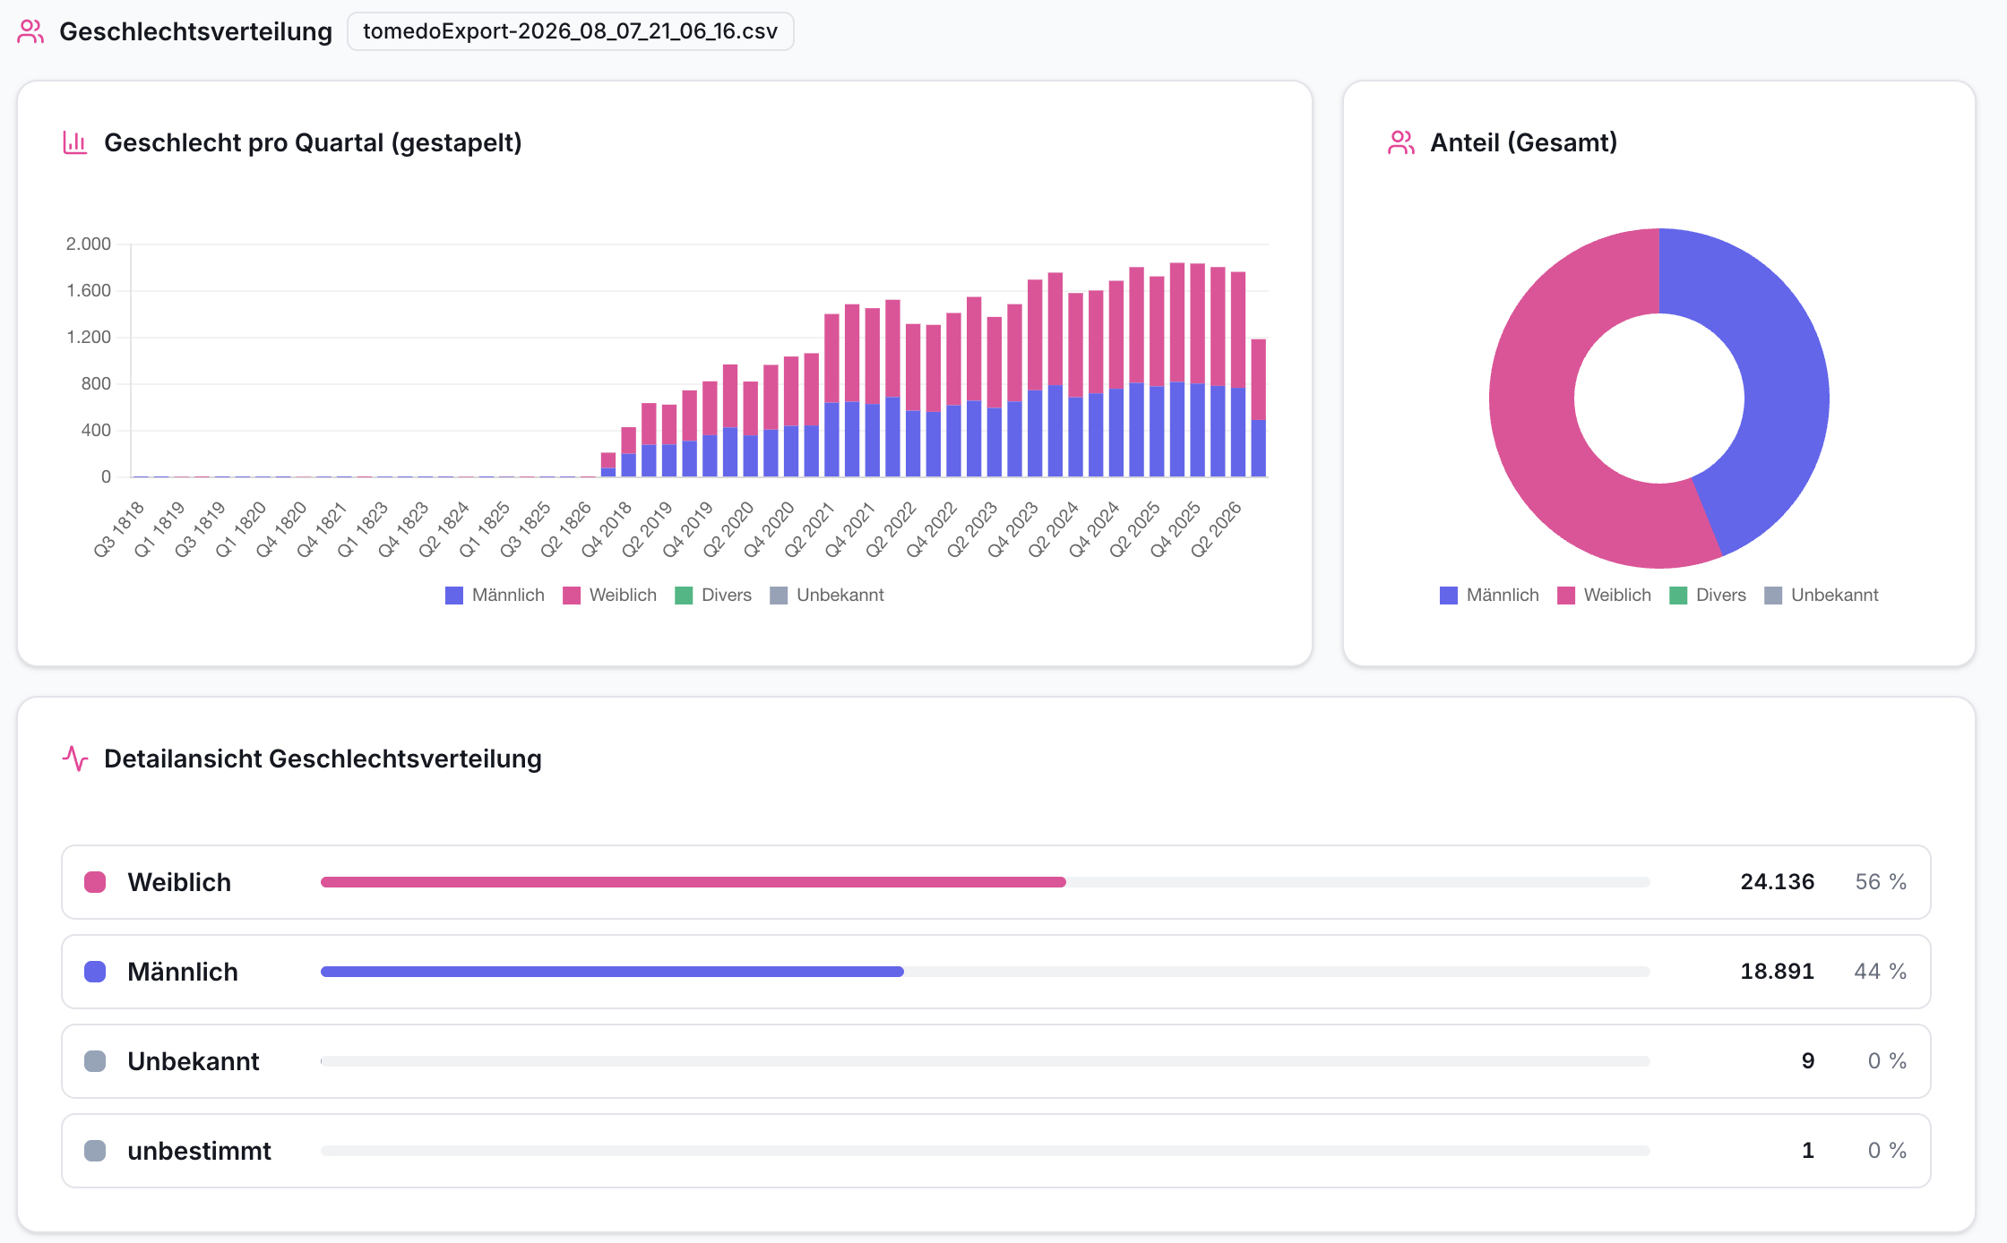The height and width of the screenshot is (1243, 2007).
Task: Click the Q3 1818 x-axis label
Action: coord(119,529)
